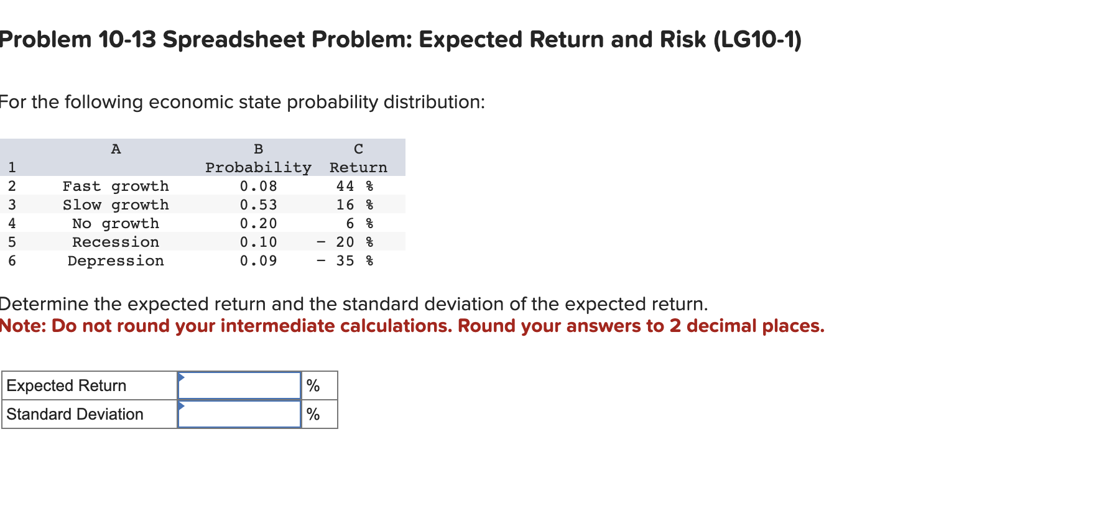
Task: Select the Recession probability value 0.10
Action: point(259,242)
